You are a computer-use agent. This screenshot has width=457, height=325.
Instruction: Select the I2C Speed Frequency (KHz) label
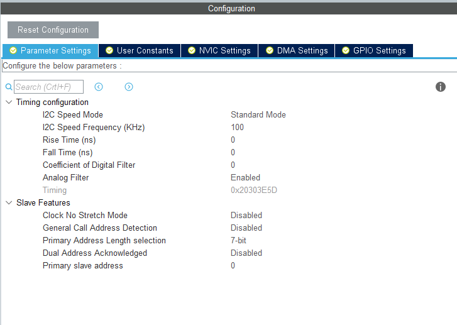tap(94, 128)
